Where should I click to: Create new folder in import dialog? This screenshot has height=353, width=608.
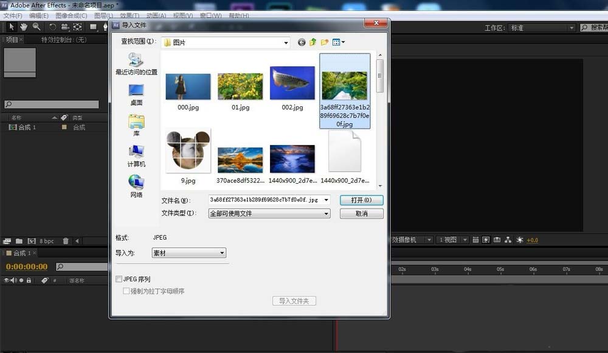pyautogui.click(x=325, y=42)
